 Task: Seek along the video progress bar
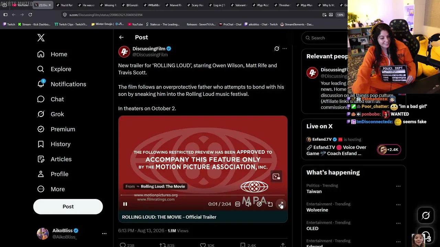coord(203,195)
